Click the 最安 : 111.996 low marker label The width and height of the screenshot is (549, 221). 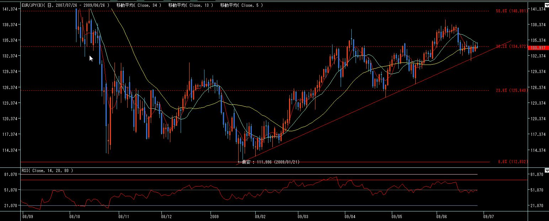pyautogui.click(x=269, y=162)
